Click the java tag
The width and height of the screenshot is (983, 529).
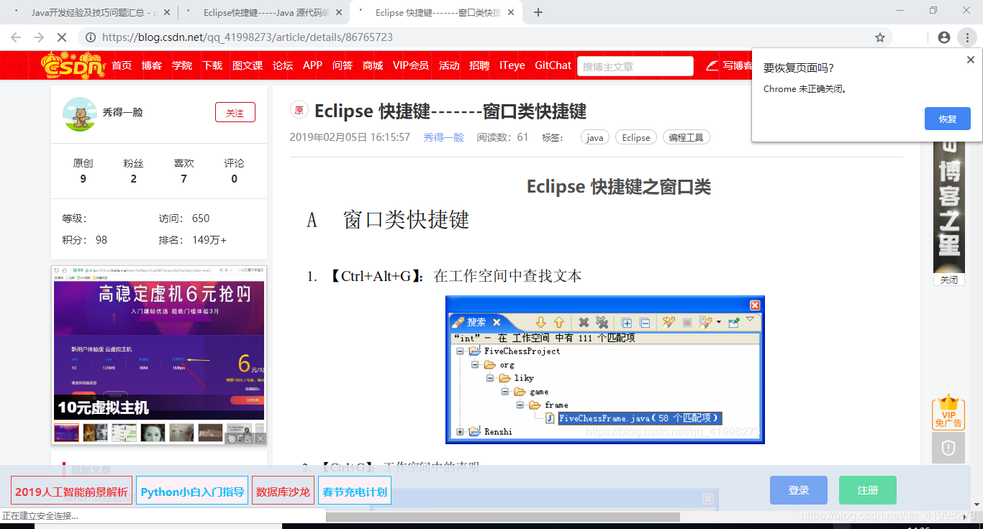(x=595, y=137)
